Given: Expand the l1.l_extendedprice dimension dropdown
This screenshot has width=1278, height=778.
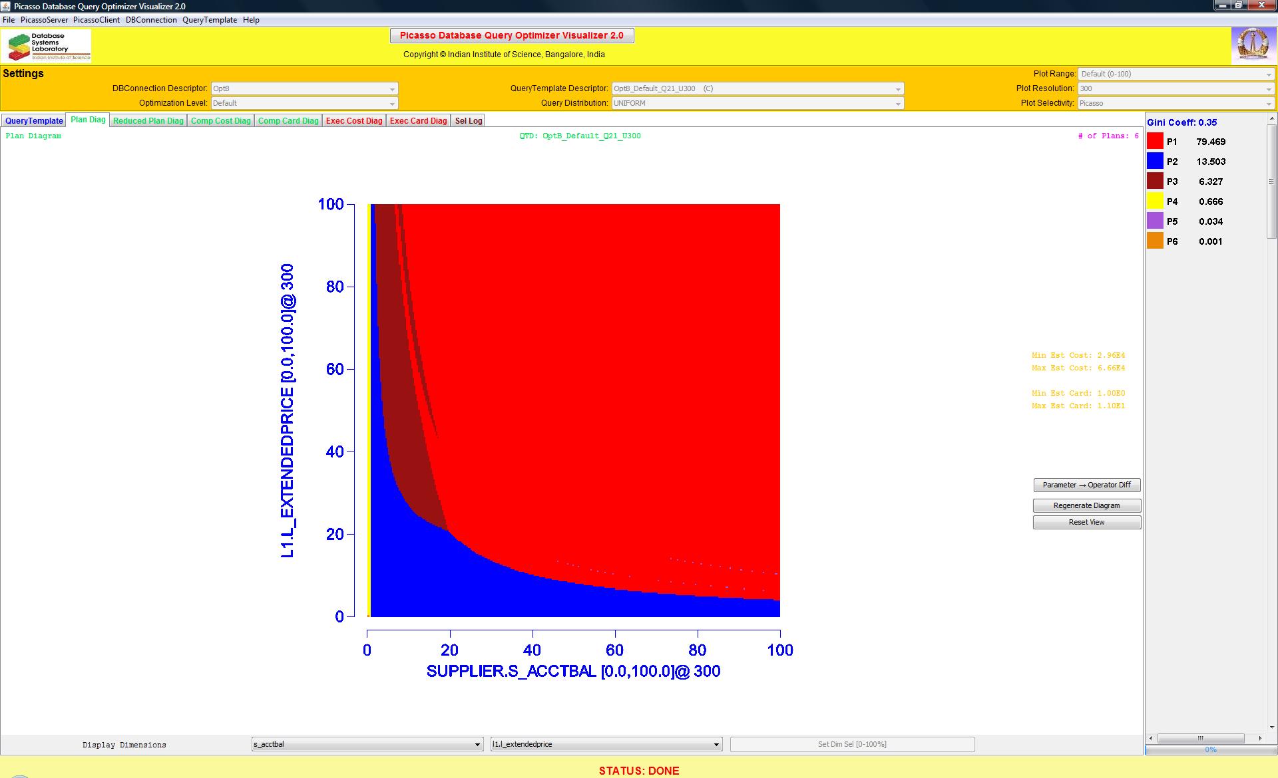Looking at the screenshot, I should coord(606,744).
